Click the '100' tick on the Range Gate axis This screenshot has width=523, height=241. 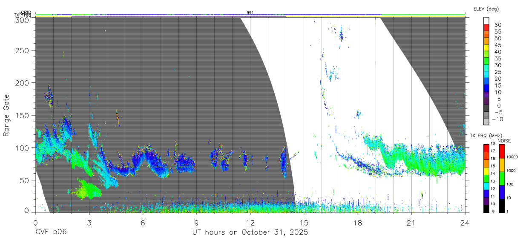pyautogui.click(x=22, y=147)
